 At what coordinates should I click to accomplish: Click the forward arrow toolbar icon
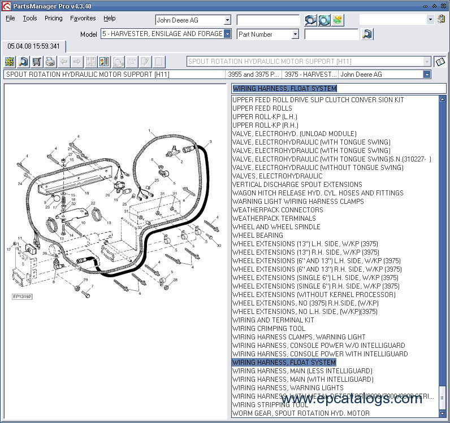point(77,62)
